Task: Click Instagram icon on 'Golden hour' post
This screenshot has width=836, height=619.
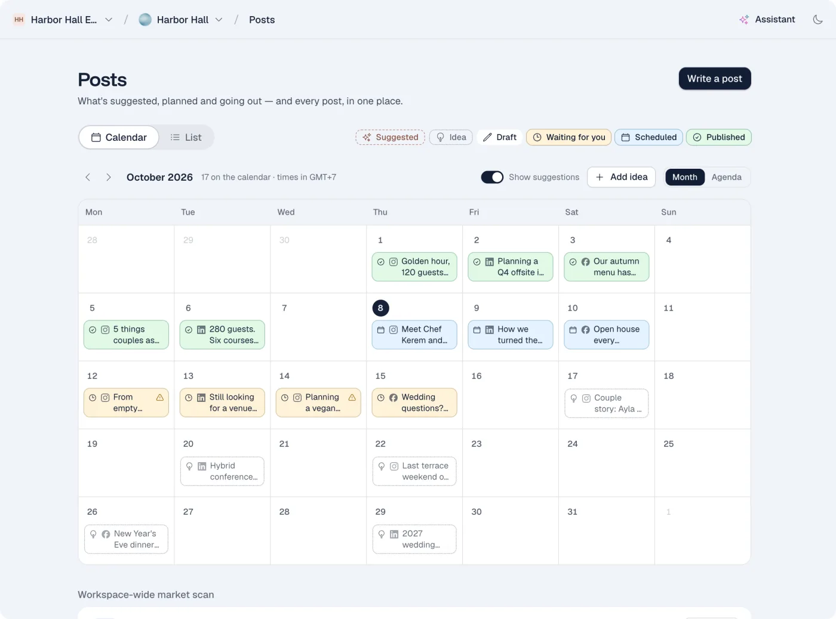Action: (x=394, y=262)
